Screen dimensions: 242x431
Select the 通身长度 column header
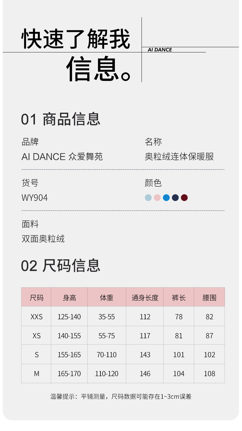coord(145,297)
